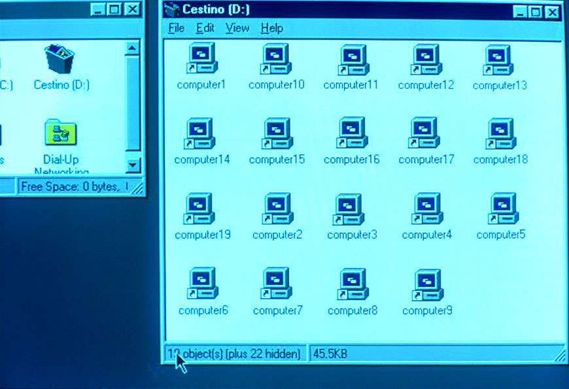Select the computer14 shortcut icon
This screenshot has width=569, height=389.
pos(200,133)
